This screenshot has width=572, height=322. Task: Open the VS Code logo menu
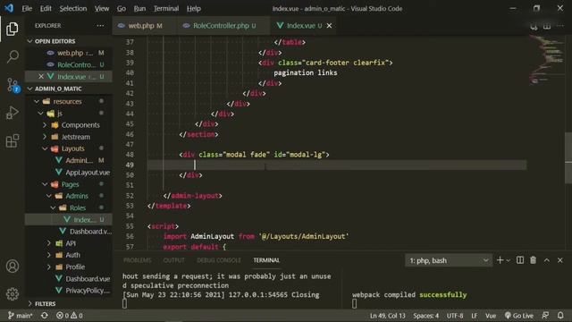point(9,8)
